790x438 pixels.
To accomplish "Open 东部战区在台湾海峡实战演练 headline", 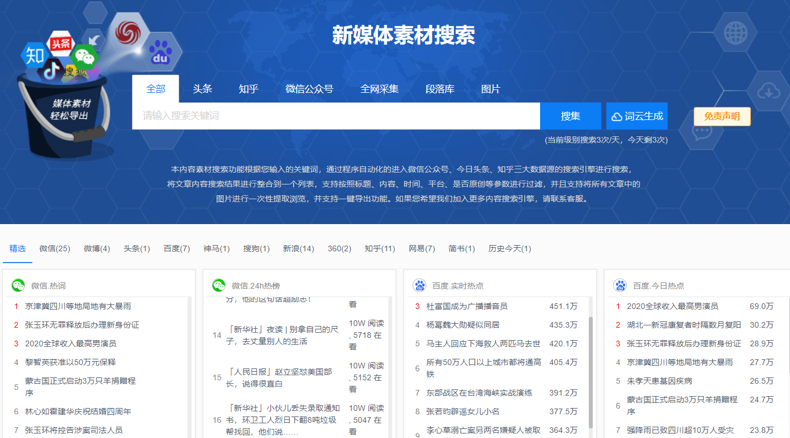I will (479, 393).
